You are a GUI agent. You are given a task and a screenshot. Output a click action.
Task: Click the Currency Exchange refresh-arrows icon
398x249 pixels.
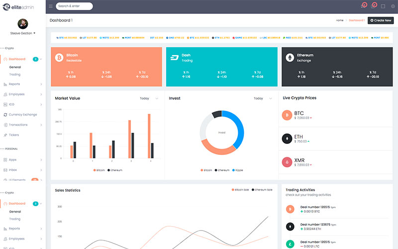pyautogui.click(x=5, y=115)
